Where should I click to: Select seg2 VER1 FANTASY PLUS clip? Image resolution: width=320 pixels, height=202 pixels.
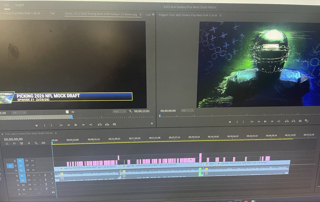pos(161,165)
